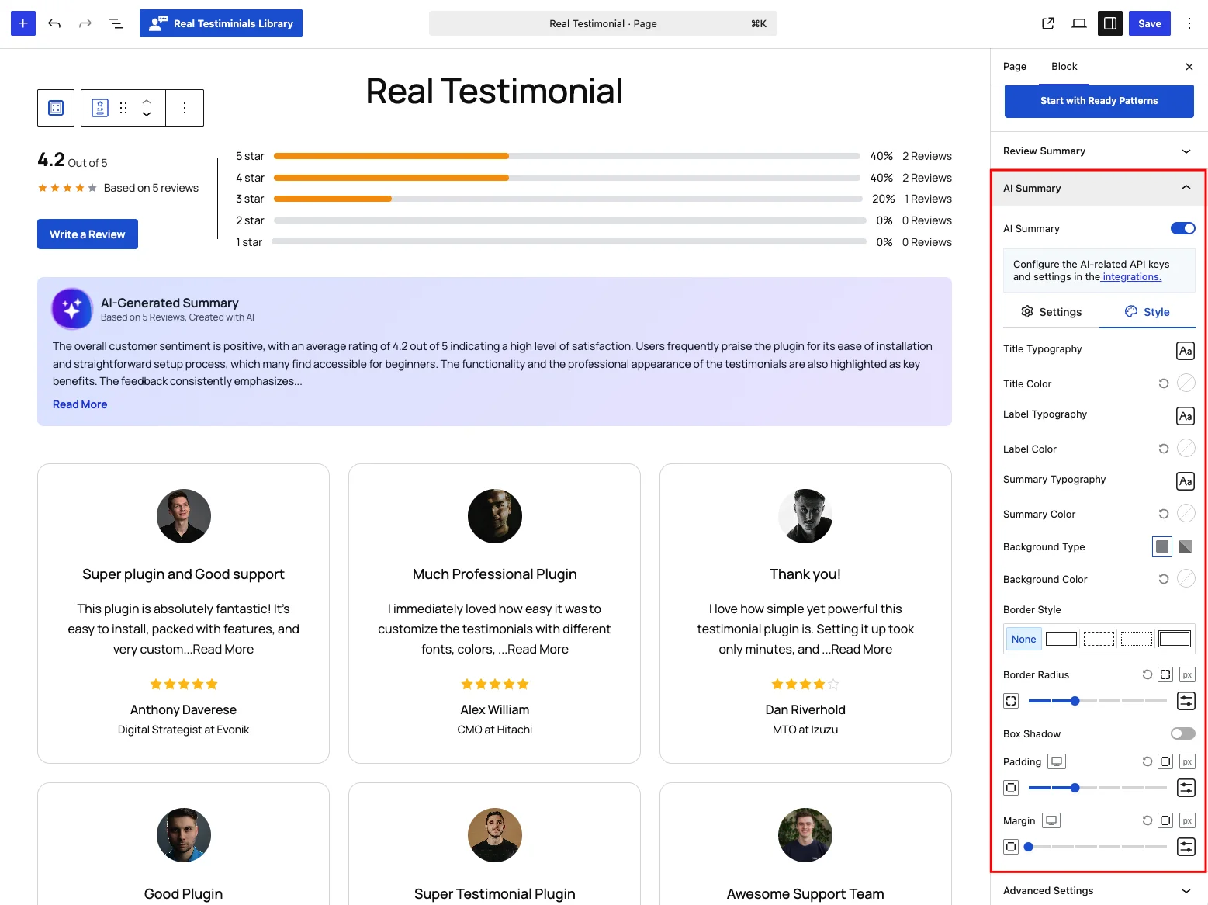Adjust the Padding slider
1208x905 pixels.
(1098, 788)
